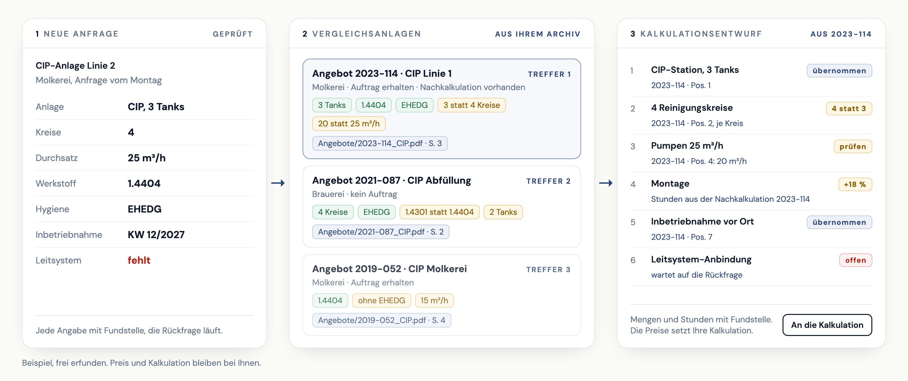Click the 'Montage' line item title
Image resolution: width=908 pixels, height=381 pixels.
(670, 183)
